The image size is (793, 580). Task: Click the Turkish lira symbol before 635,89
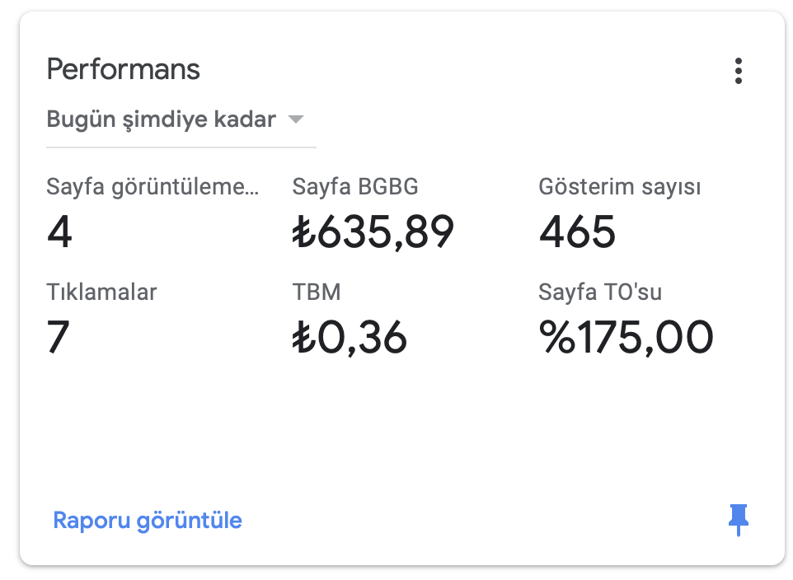click(304, 232)
